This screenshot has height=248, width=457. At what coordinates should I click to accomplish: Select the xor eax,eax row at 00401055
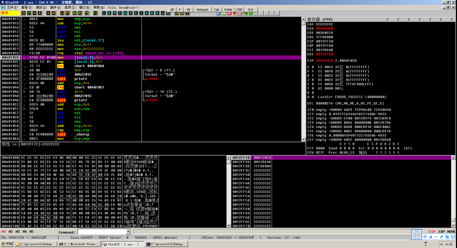pos(151,109)
